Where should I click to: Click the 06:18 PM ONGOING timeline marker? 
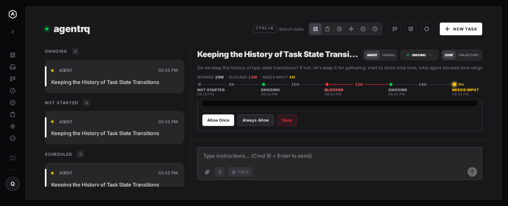(x=263, y=84)
